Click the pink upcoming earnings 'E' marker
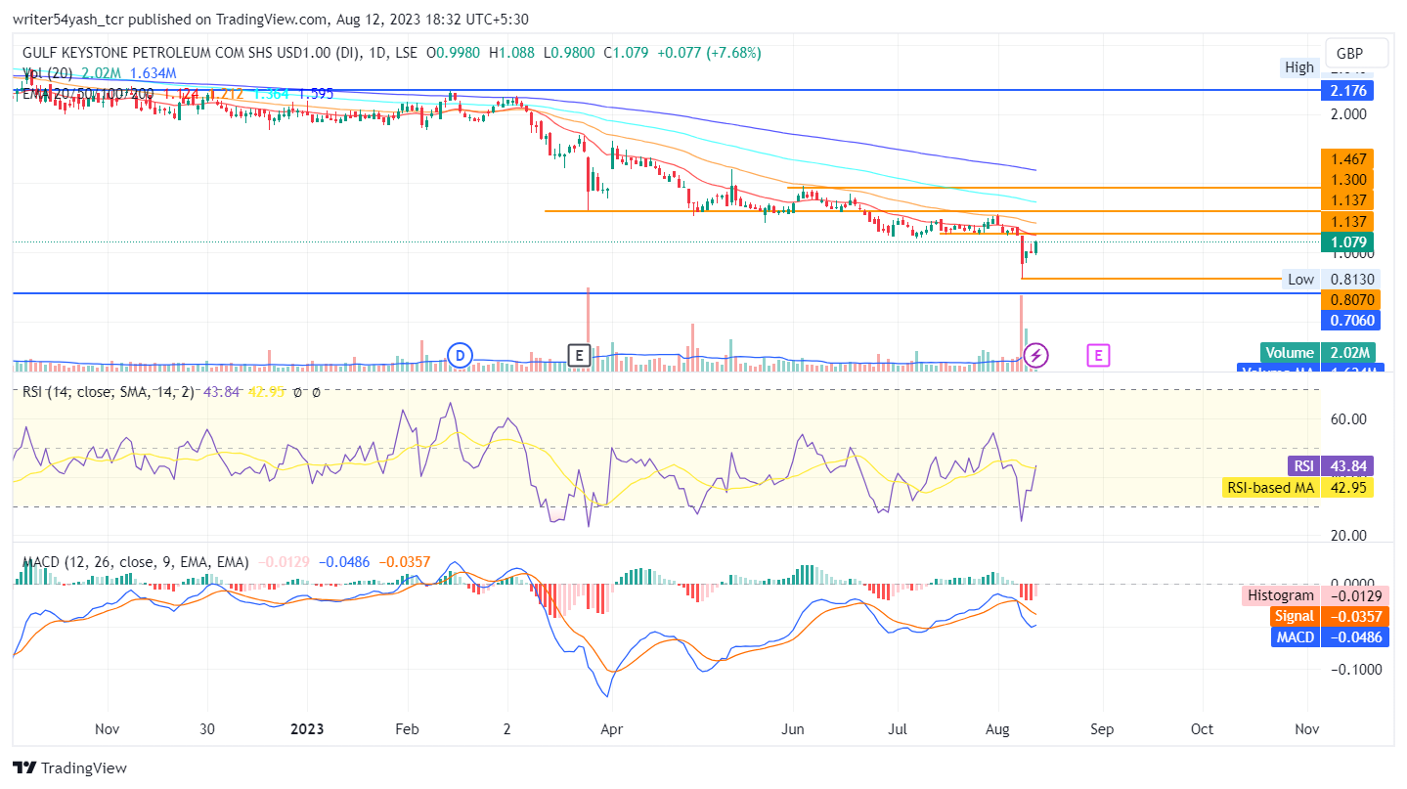1407x789 pixels. 1098,355
